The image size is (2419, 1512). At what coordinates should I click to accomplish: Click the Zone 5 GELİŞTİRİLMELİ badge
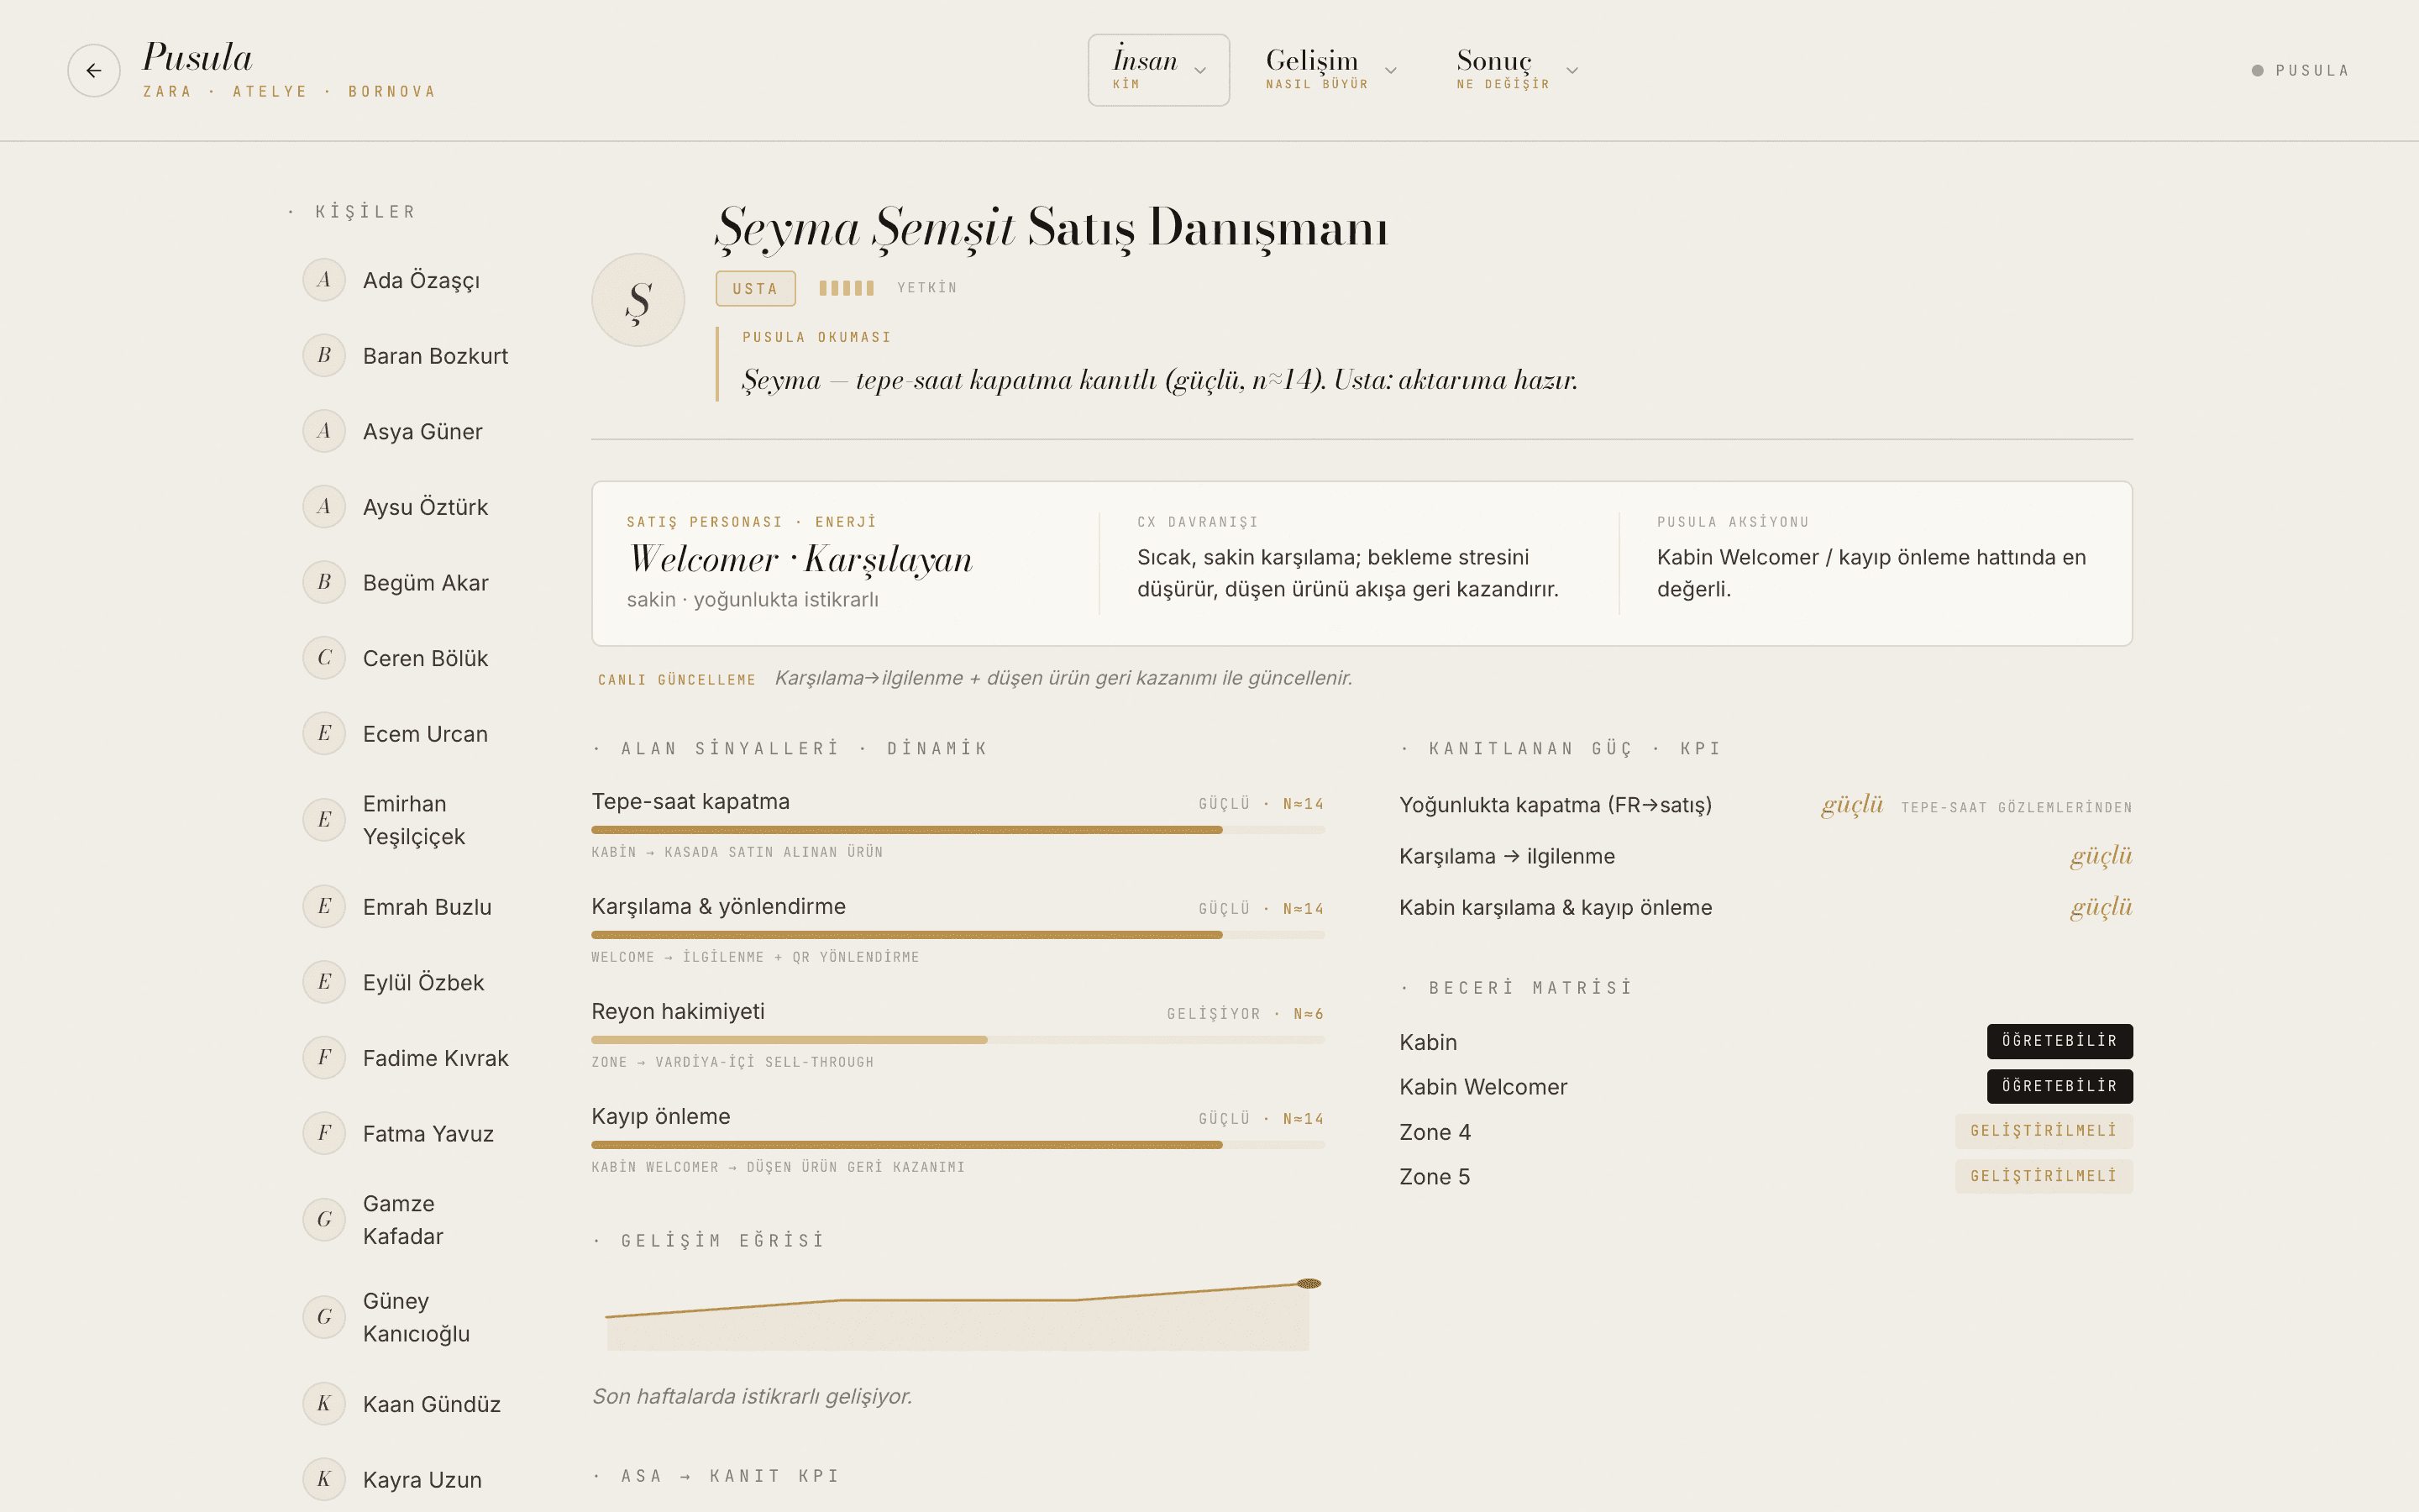coord(2044,1176)
